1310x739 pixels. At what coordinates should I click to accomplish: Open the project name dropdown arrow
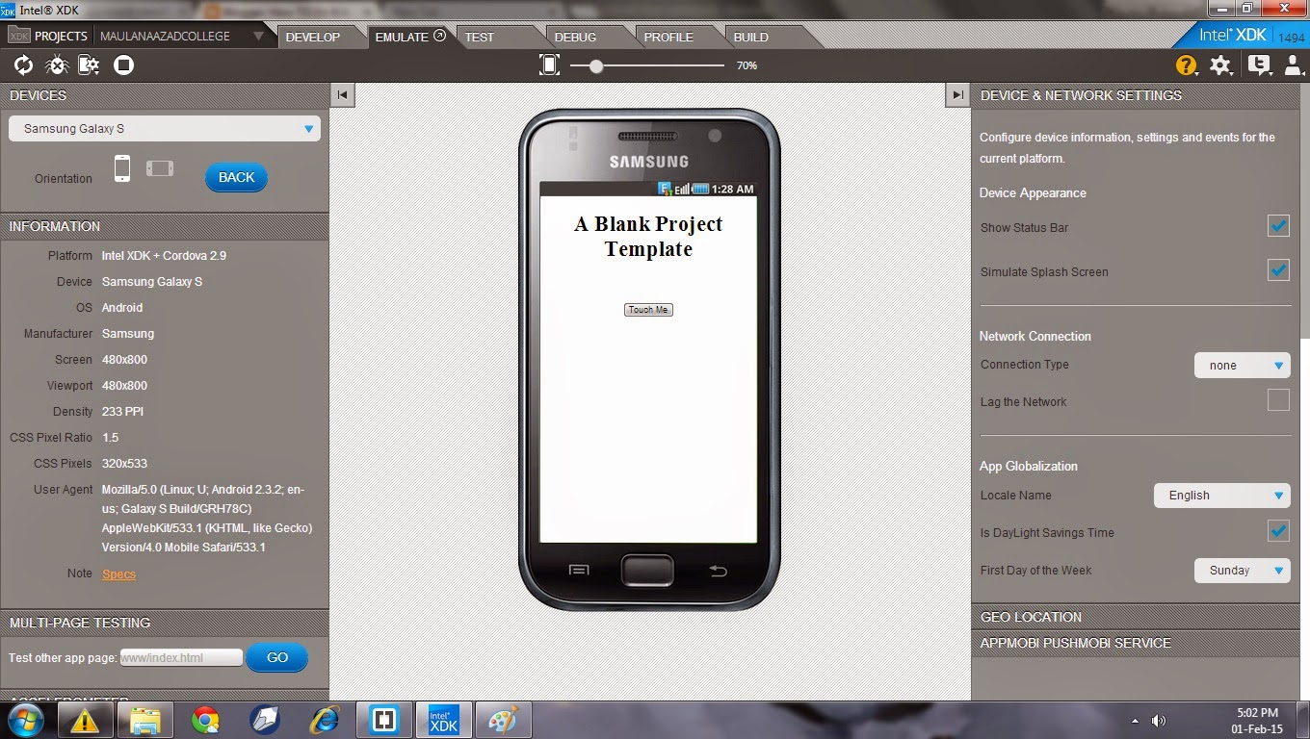(x=258, y=37)
